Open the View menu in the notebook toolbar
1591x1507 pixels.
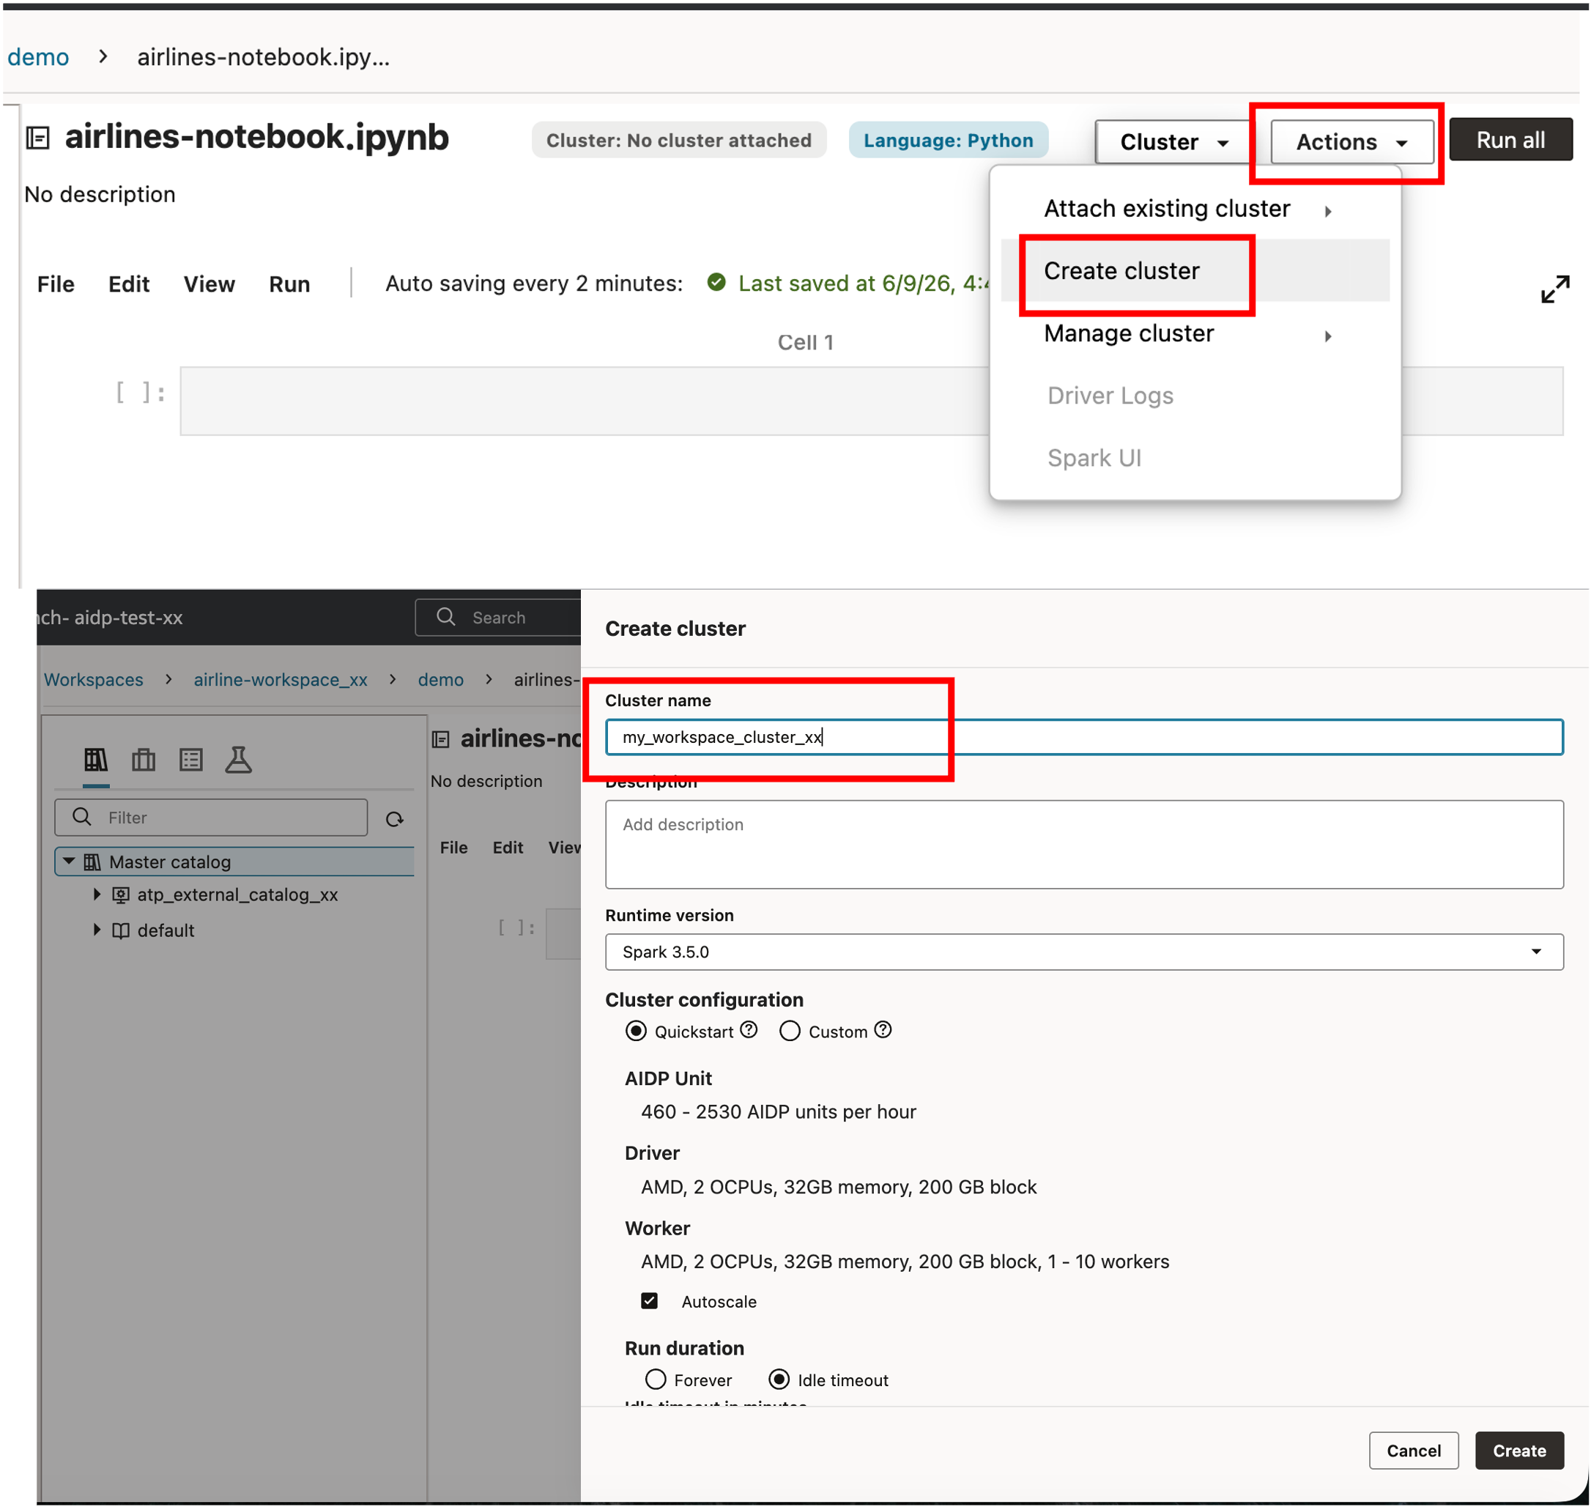[x=209, y=284]
